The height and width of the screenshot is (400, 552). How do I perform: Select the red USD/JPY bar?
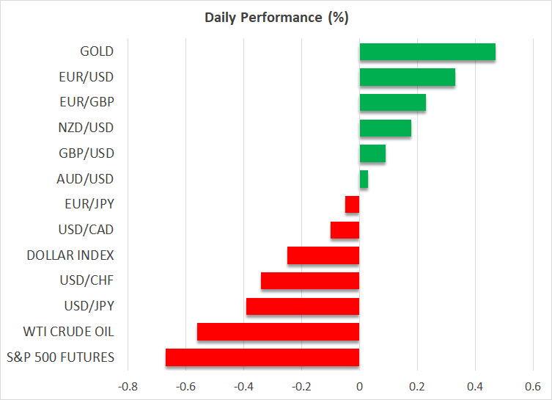[303, 306]
